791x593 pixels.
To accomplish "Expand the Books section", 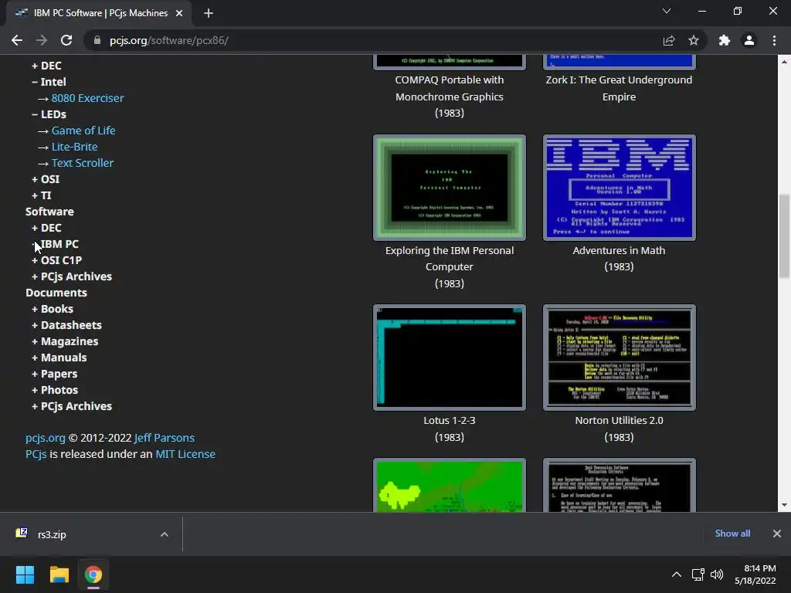I will (53, 309).
